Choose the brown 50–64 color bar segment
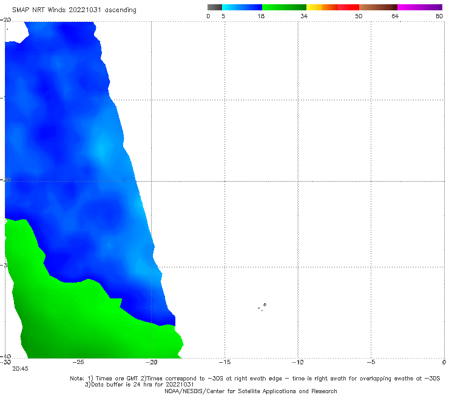The width and height of the screenshot is (449, 395). [378, 7]
